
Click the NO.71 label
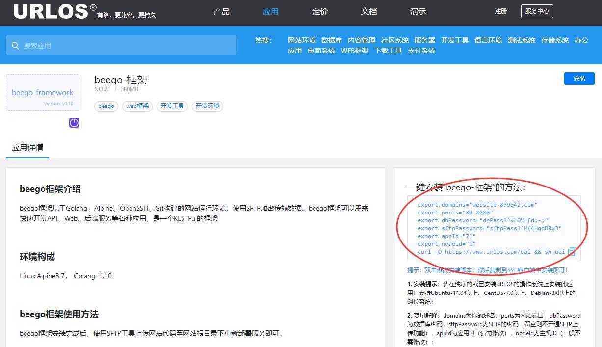(x=102, y=89)
